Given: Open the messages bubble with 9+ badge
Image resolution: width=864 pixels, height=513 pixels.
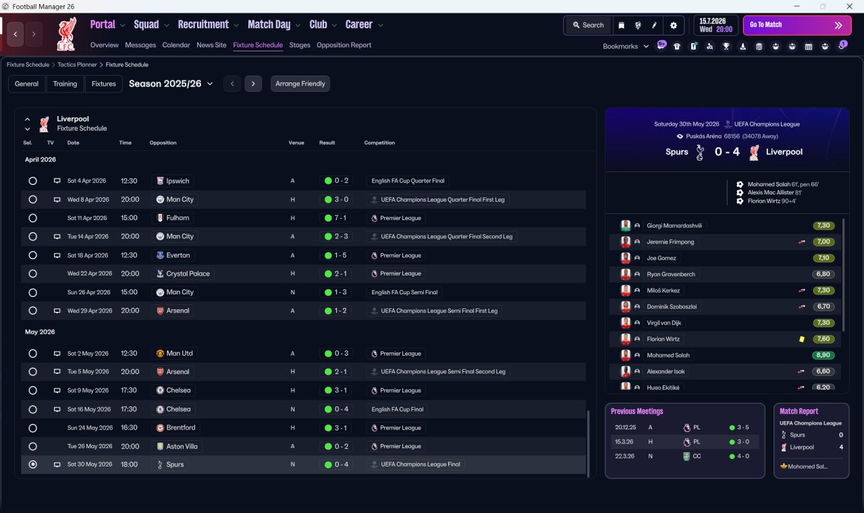Looking at the screenshot, I should pyautogui.click(x=661, y=46).
